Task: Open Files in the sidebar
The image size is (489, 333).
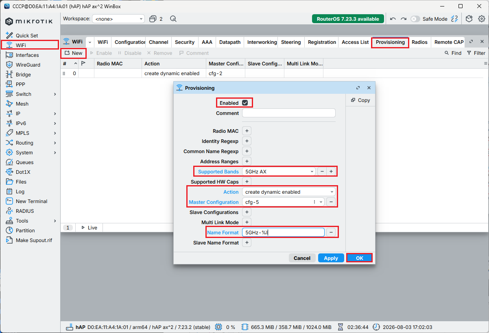Action: (x=21, y=182)
